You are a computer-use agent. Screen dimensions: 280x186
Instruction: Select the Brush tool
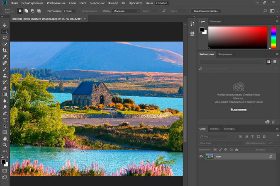click(x=5, y=69)
